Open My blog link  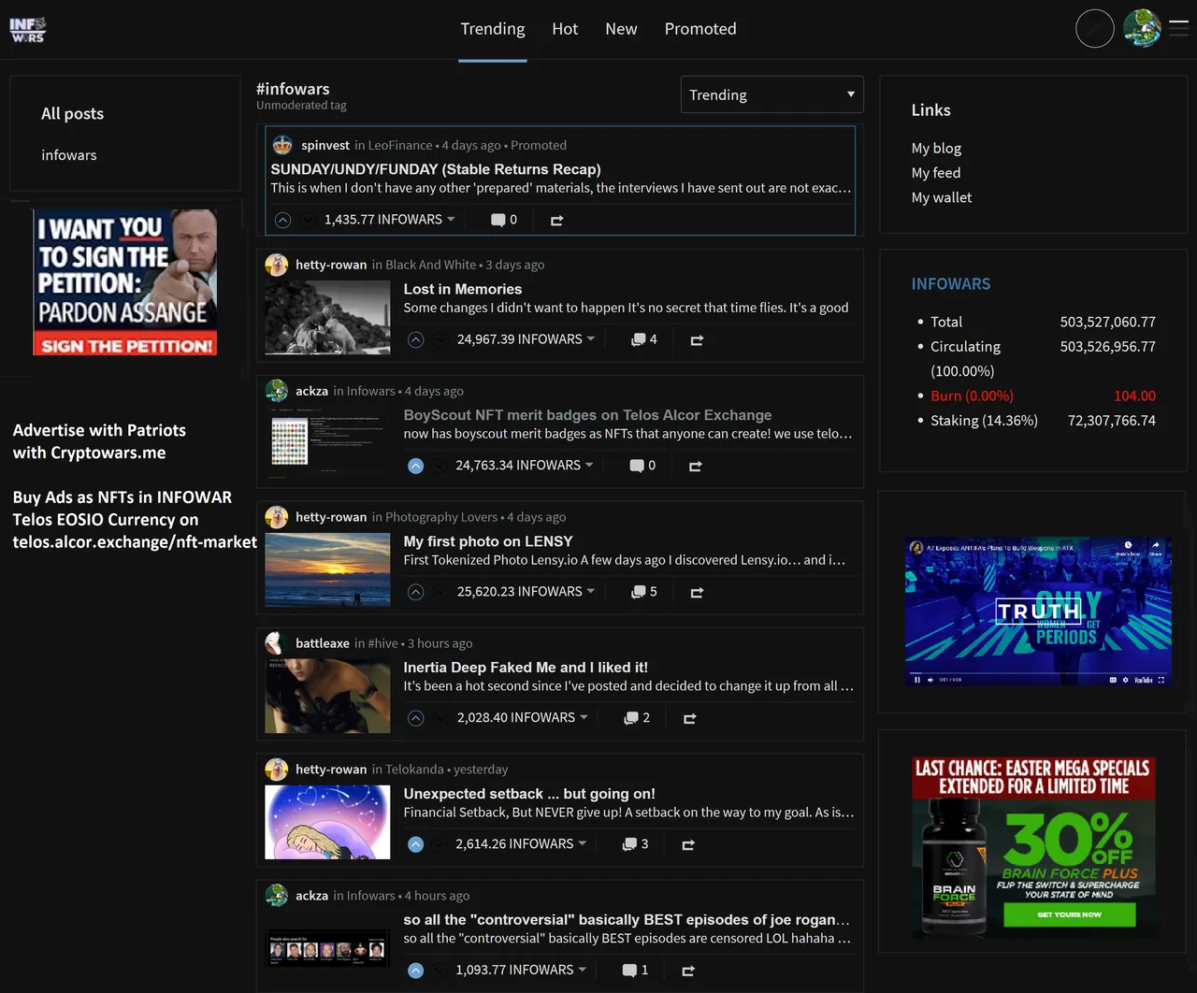click(x=936, y=149)
